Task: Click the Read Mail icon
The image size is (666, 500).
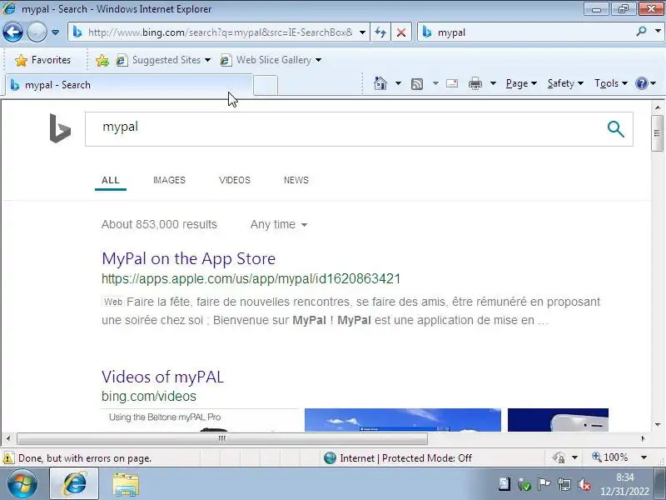Action: pyautogui.click(x=452, y=83)
